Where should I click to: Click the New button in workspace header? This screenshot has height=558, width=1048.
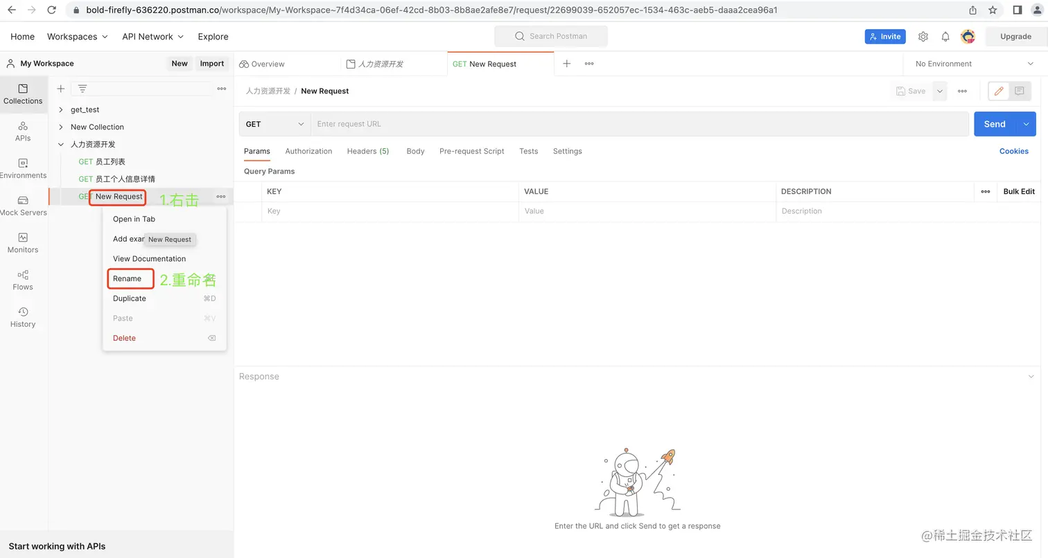pos(180,64)
